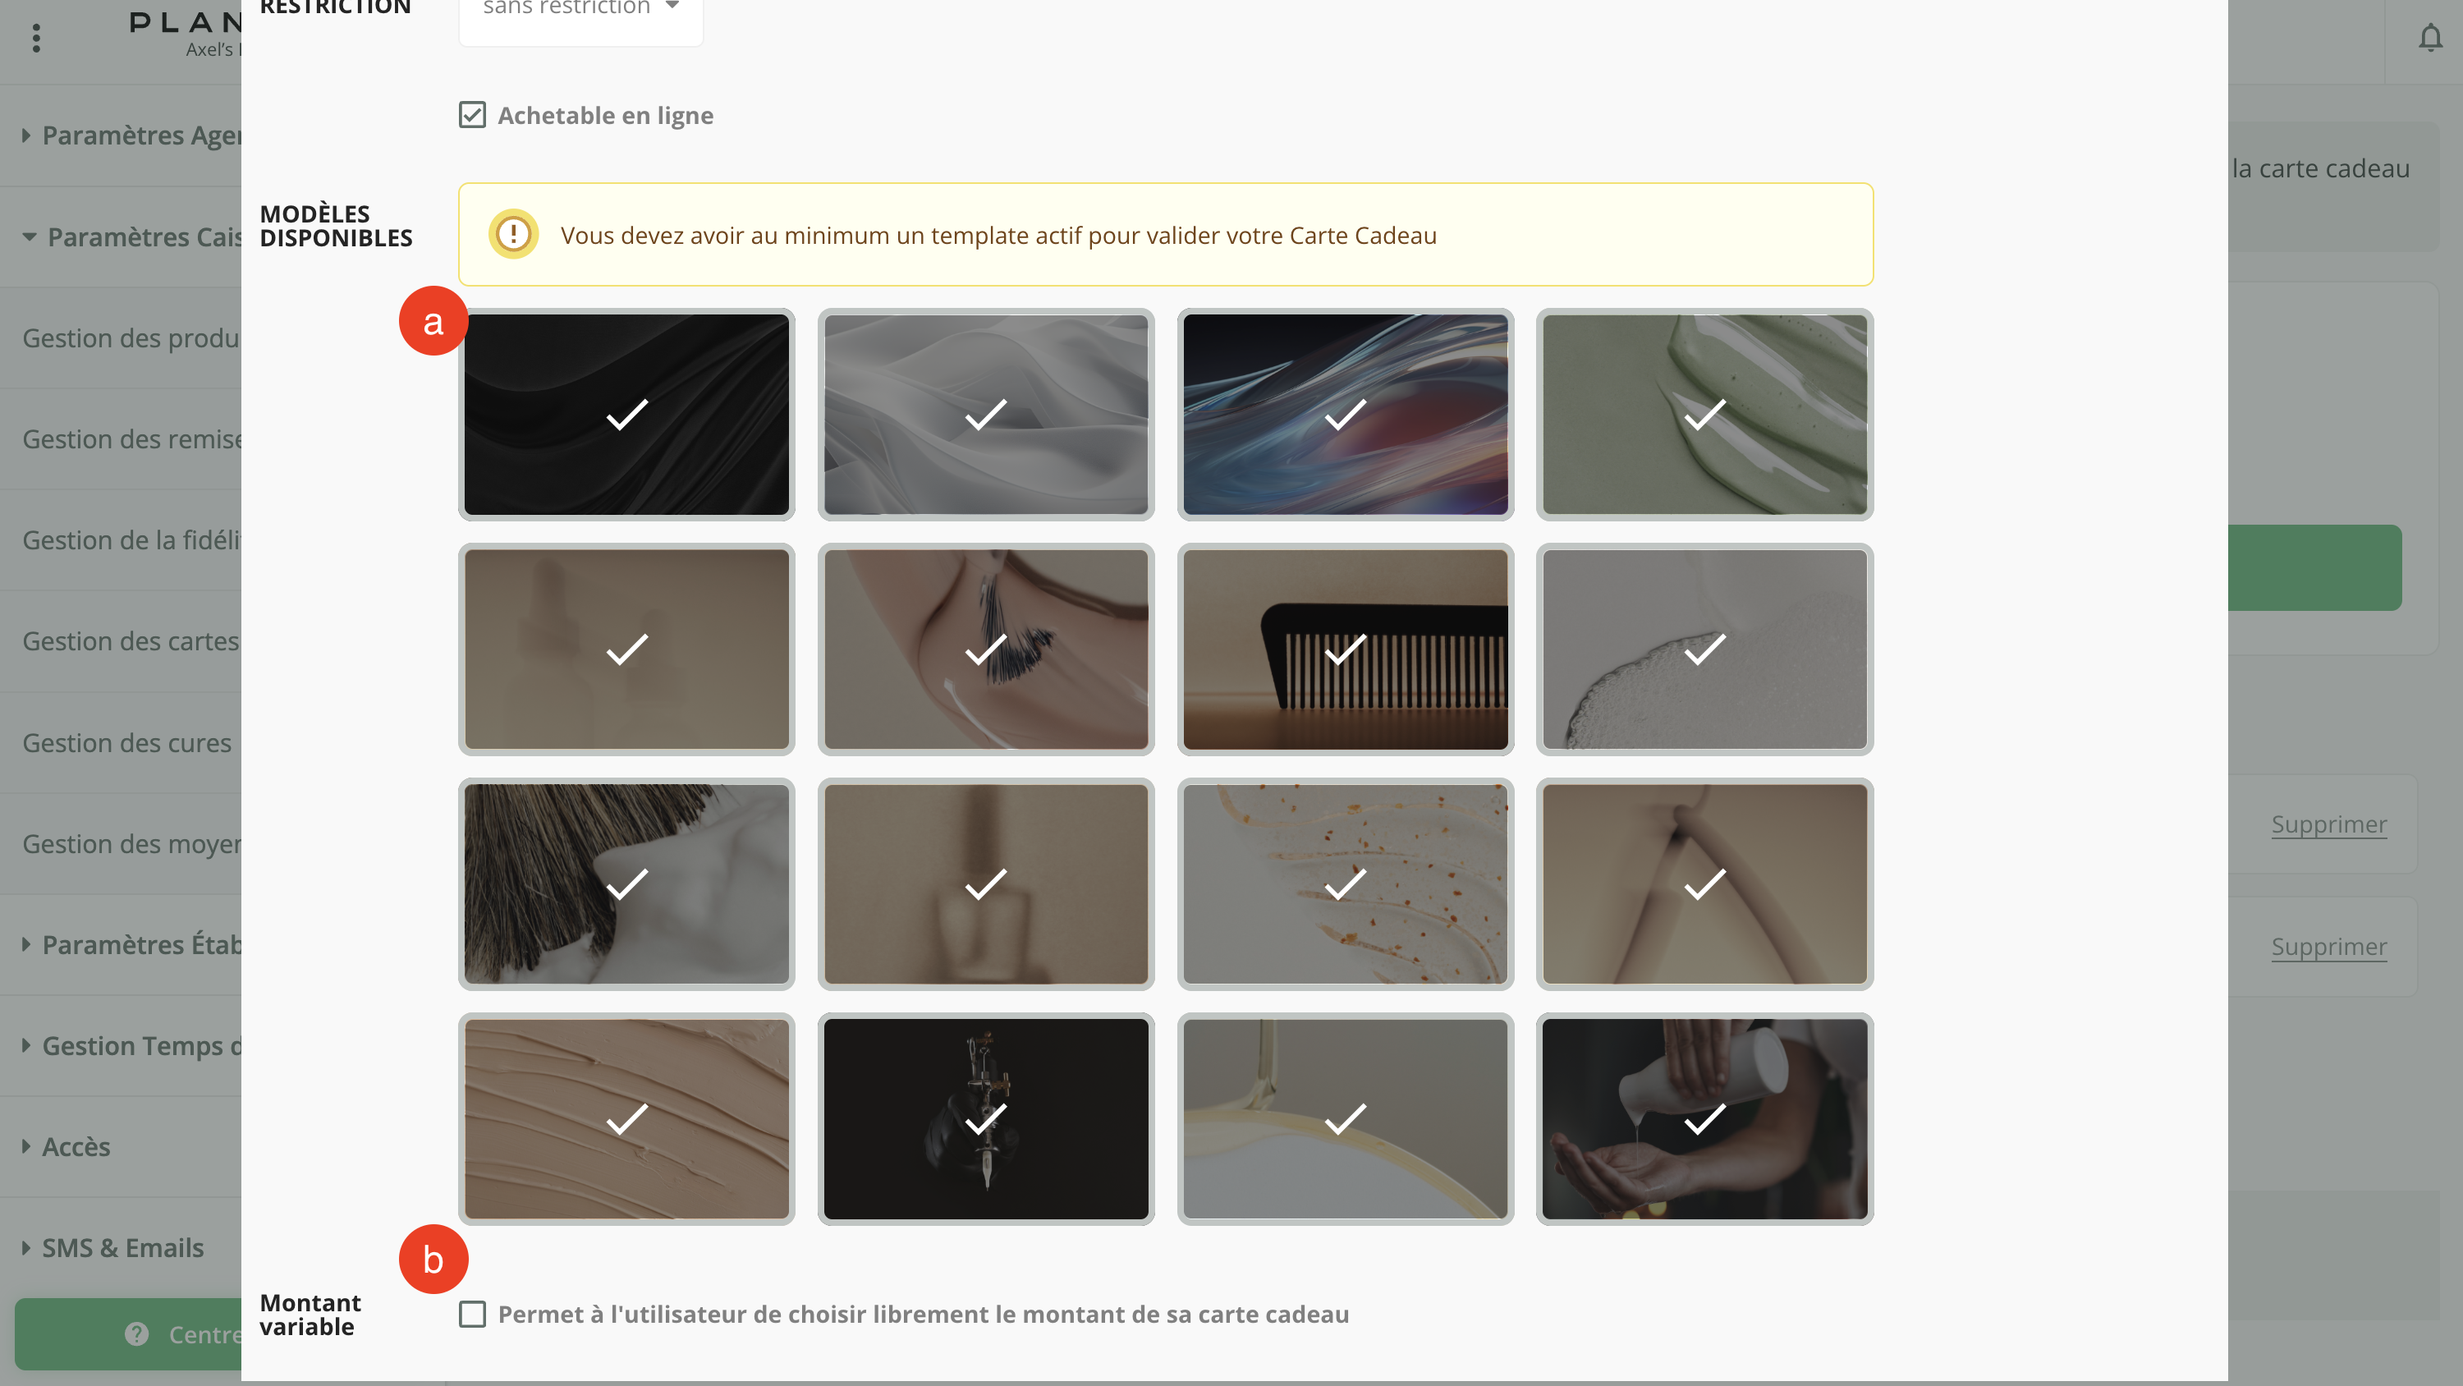This screenshot has width=2463, height=1386.
Task: Uncheck Achetable en ligne checkbox
Action: pos(472,115)
